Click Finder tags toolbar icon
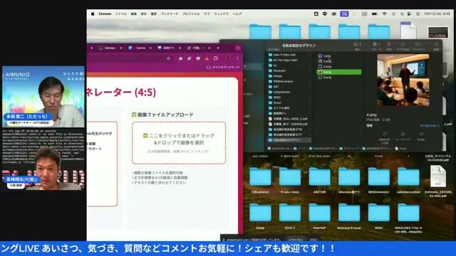Image resolution: width=456 pixels, height=256 pixels. (x=403, y=44)
